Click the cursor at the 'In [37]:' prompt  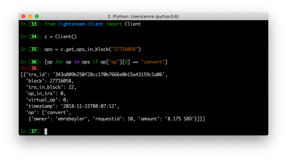pos(46,131)
